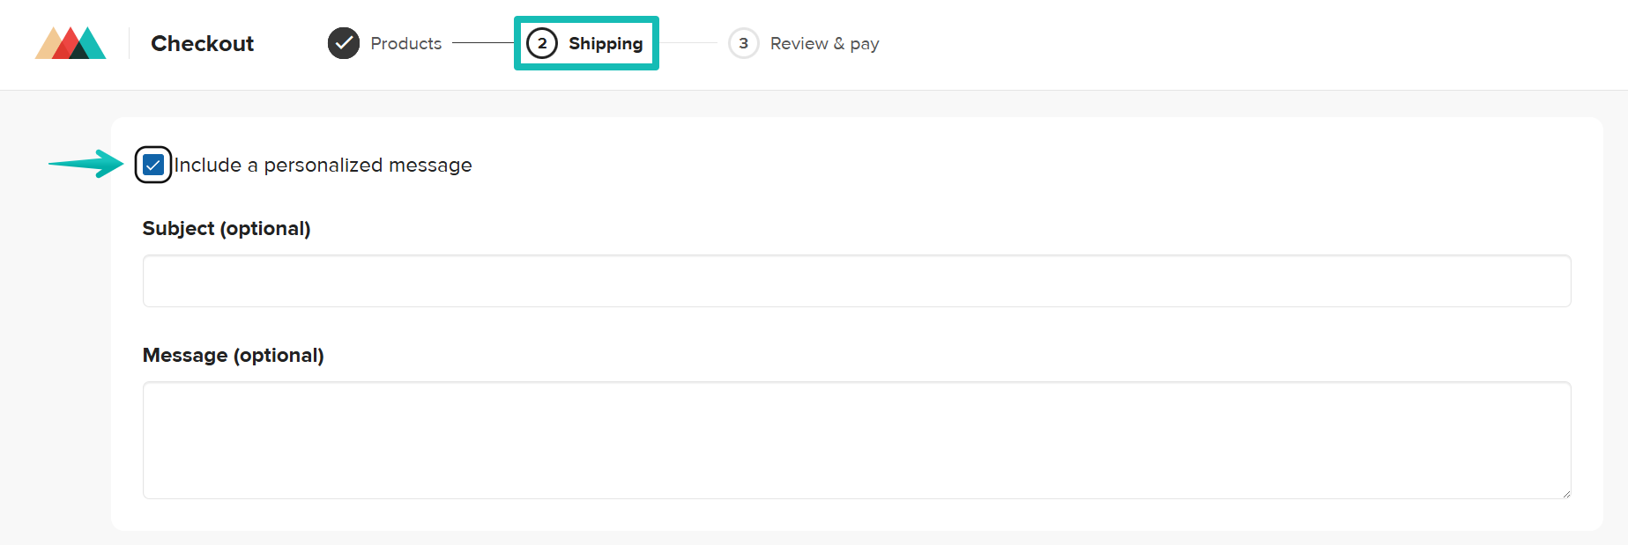Screen dimensions: 1628x545
Task: Switch to the Review & pay step
Action: tap(823, 43)
